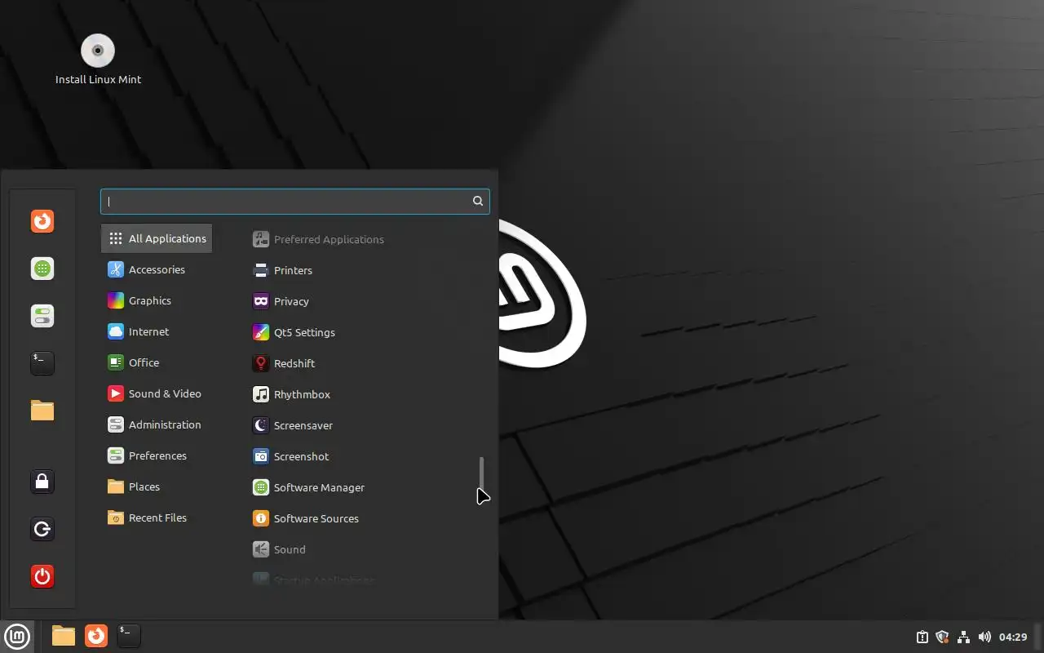
Task: Click the Software Manager list entry icon
Action: point(260,487)
